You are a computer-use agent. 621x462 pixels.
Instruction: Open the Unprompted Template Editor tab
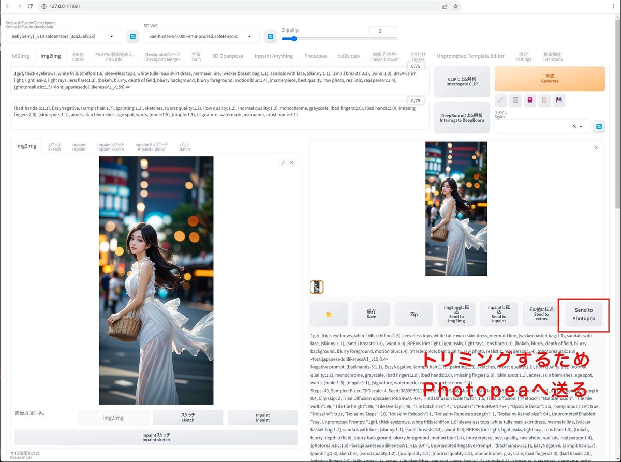(470, 56)
